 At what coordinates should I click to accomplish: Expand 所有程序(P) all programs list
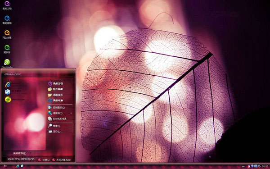[22, 153]
